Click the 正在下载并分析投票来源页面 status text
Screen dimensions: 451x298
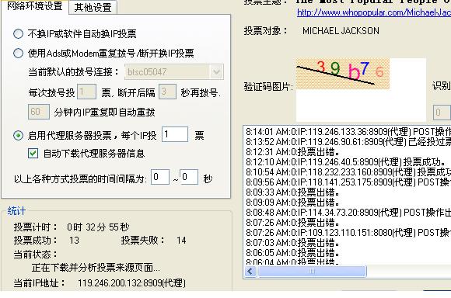pos(96,268)
